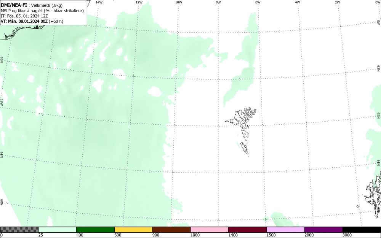
Task: Click the legend value '900'
Action: point(156,235)
